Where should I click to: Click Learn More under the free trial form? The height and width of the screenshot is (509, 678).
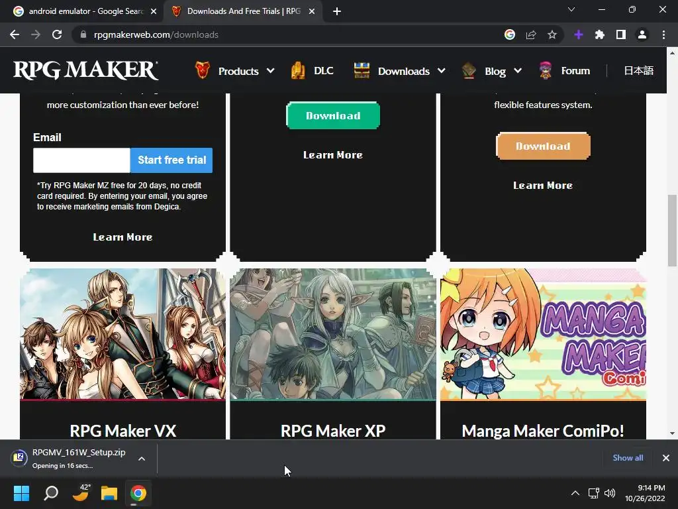[122, 237]
